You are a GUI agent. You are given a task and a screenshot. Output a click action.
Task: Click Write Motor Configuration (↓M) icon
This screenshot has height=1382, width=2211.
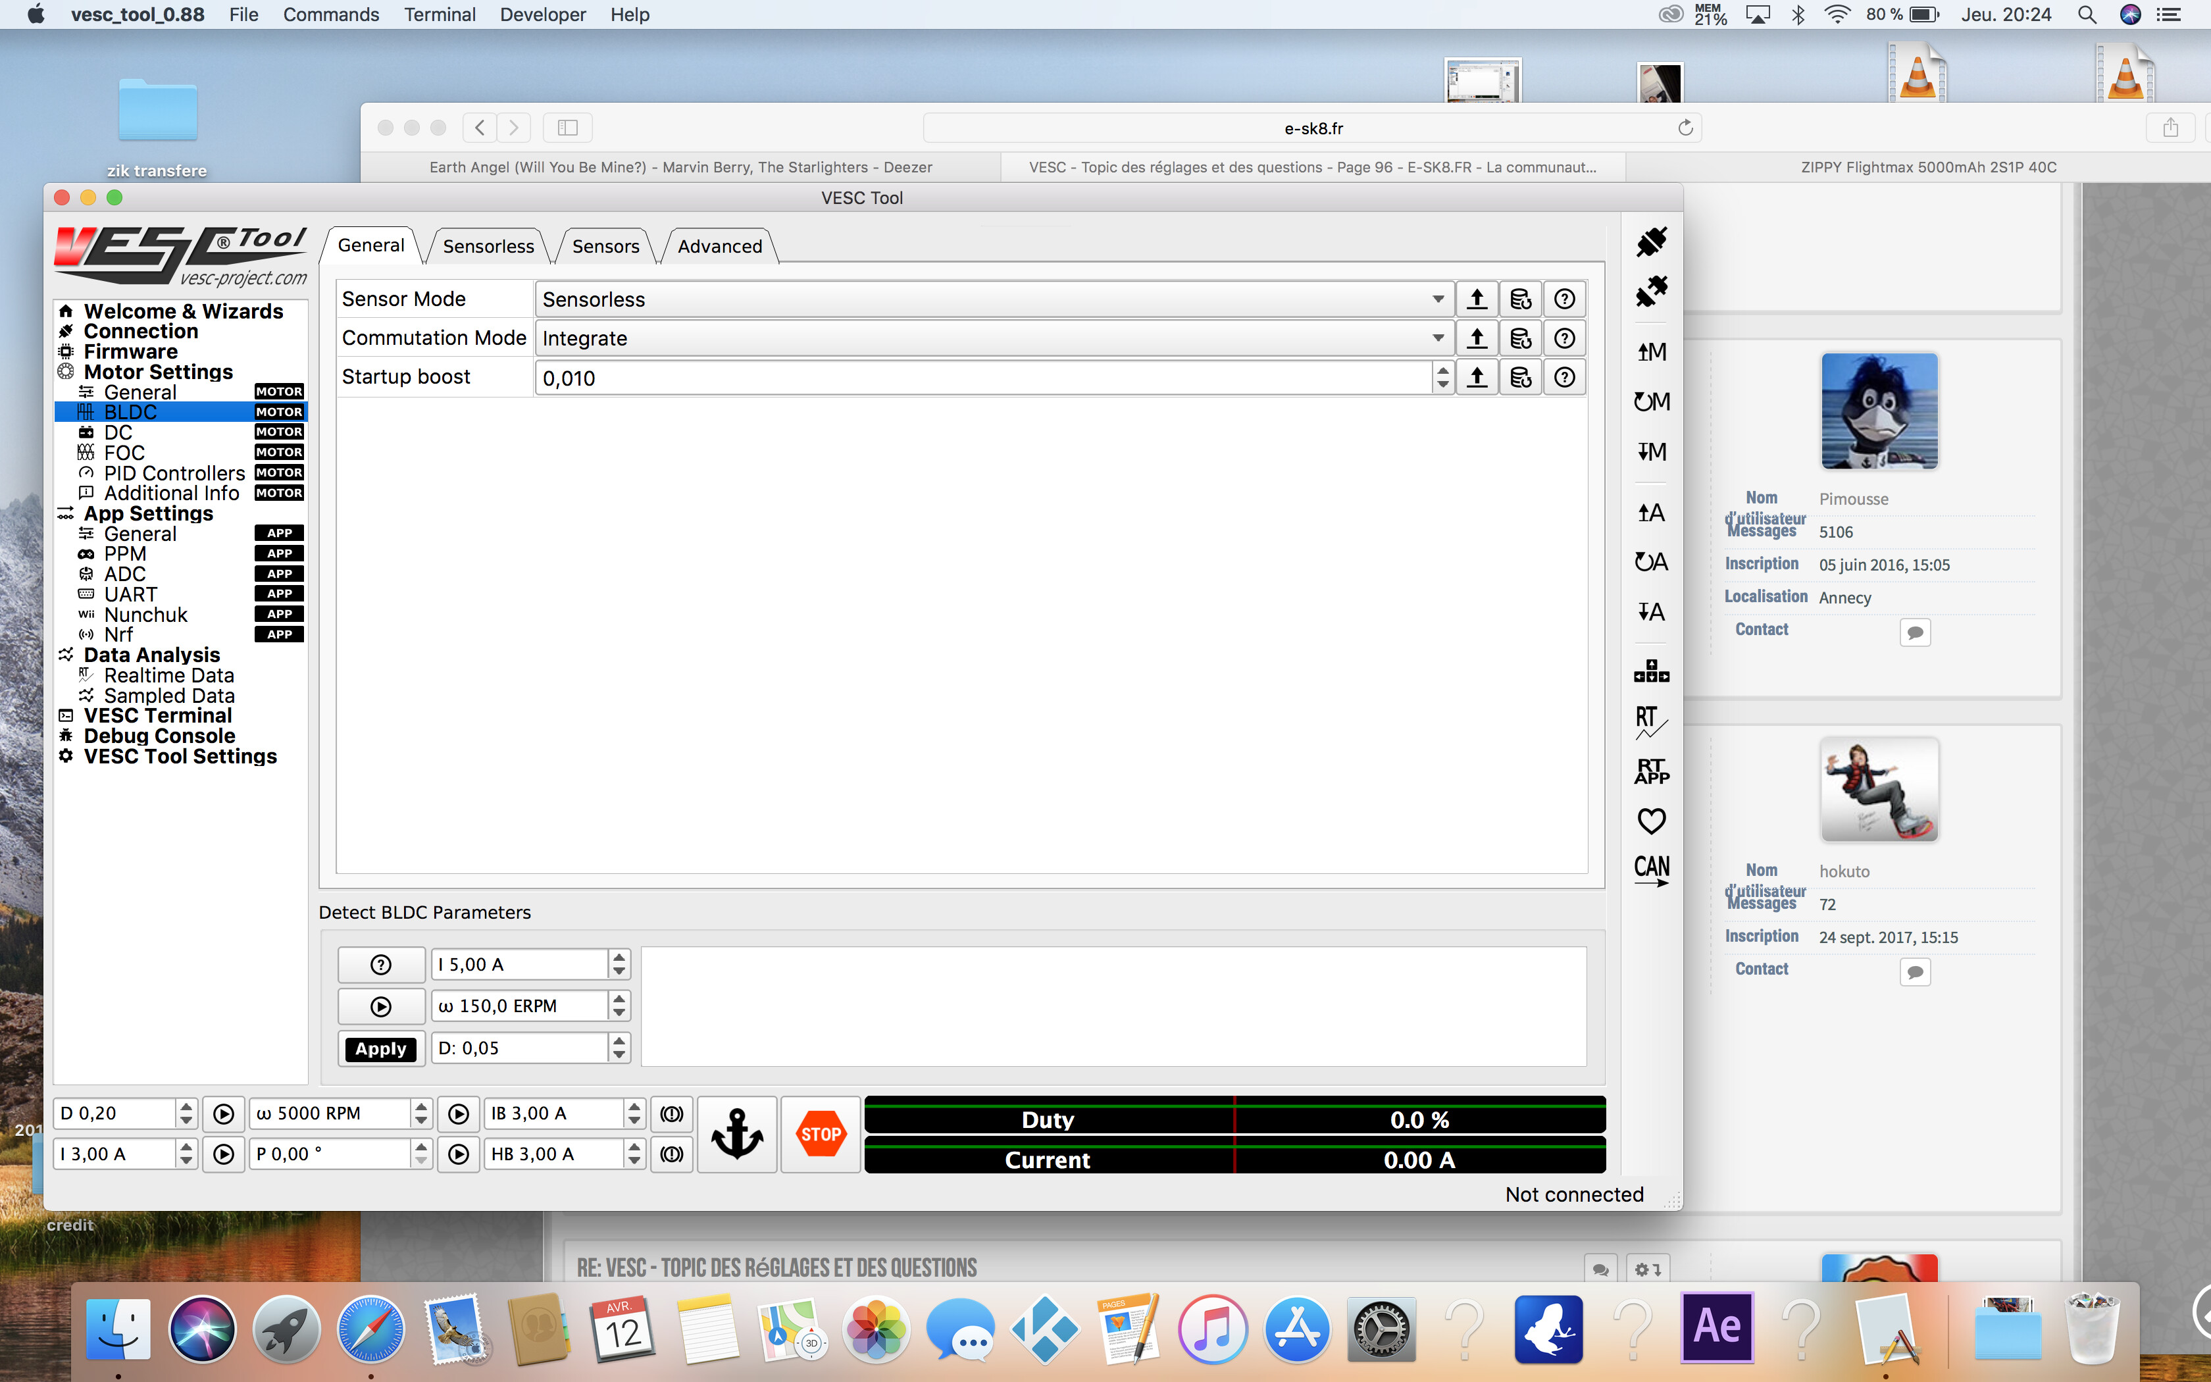(1651, 451)
